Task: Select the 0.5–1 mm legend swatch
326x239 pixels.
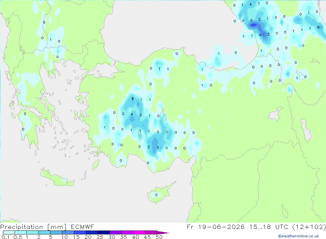Action: click(21, 232)
